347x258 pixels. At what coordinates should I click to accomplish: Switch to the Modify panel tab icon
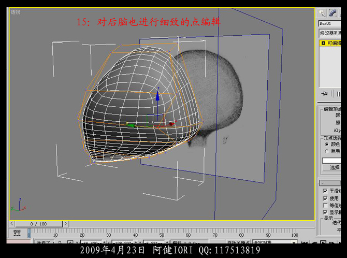332,13
